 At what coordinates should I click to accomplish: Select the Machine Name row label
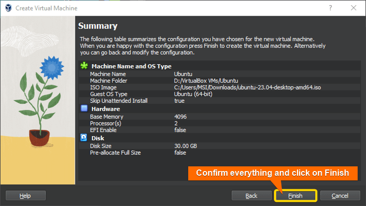(108, 74)
